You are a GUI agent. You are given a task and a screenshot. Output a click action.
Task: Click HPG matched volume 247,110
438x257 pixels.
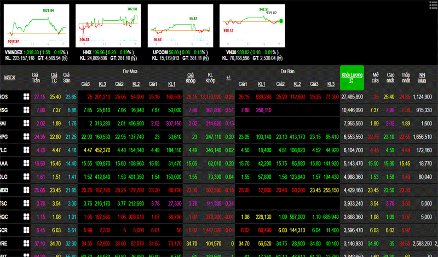tap(214, 137)
